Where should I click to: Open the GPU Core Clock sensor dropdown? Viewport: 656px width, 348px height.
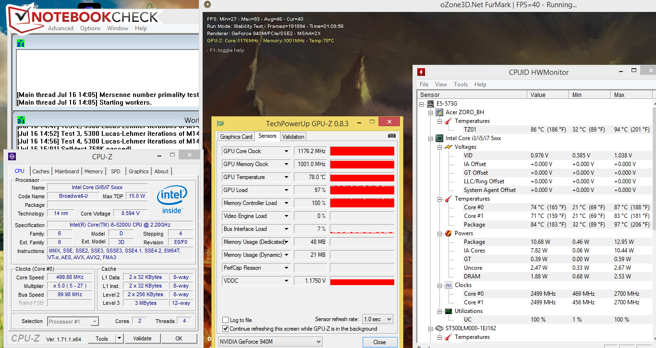click(x=287, y=151)
